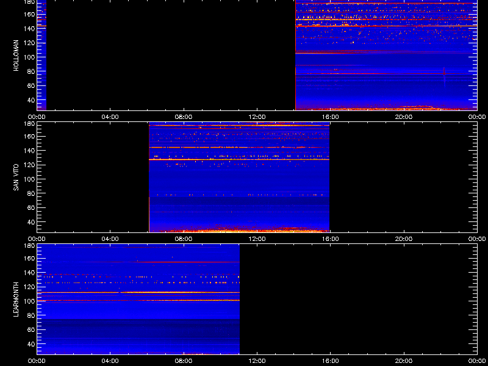Click the 160 frequency tick on San Vito axis
The height and width of the screenshot is (366, 488).
[30, 136]
